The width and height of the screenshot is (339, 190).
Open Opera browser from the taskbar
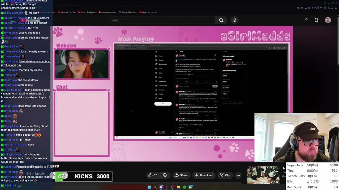click(167, 187)
